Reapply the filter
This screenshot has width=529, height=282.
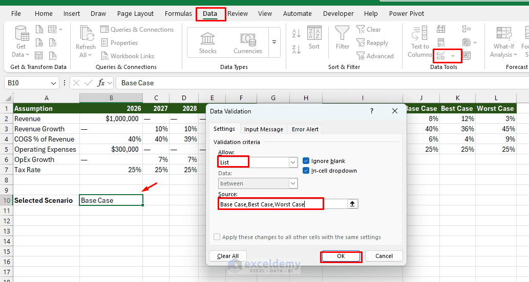(372, 43)
